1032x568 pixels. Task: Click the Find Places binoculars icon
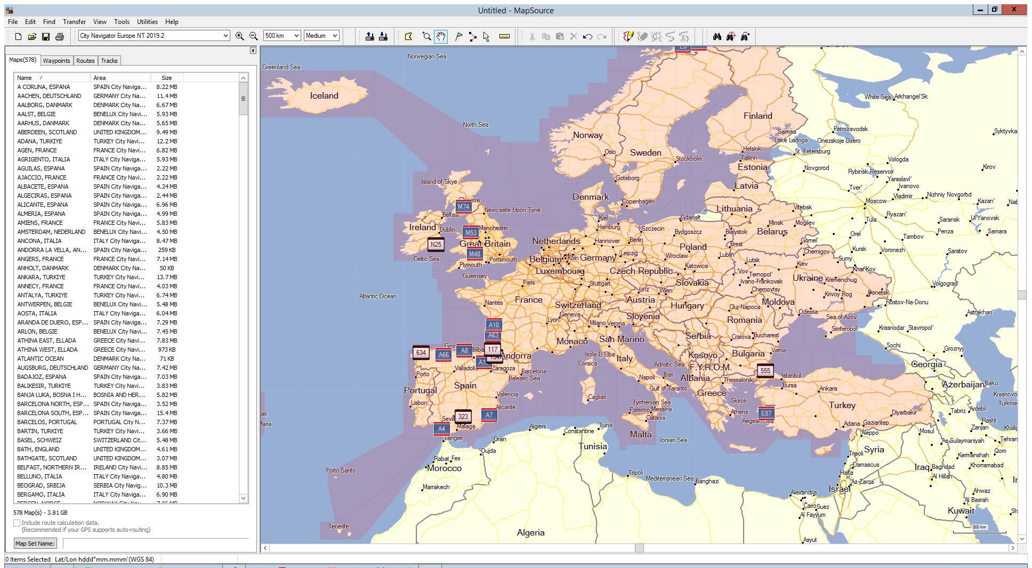[x=717, y=36]
